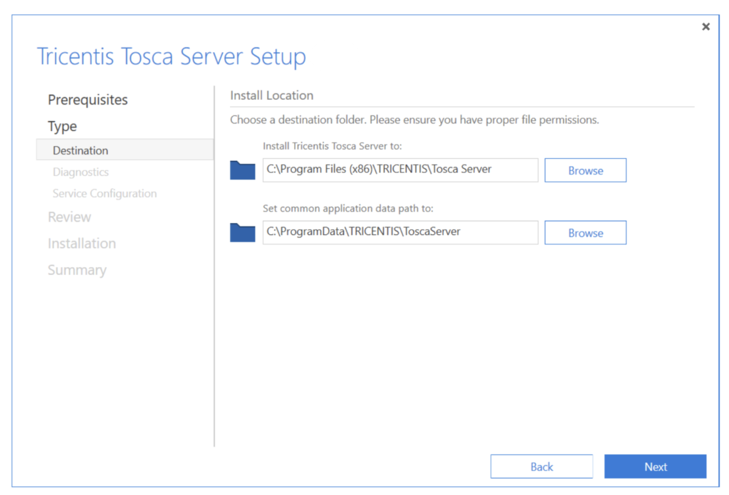This screenshot has width=729, height=495.
Task: Click the 'Install Location' heading
Action: pos(271,95)
